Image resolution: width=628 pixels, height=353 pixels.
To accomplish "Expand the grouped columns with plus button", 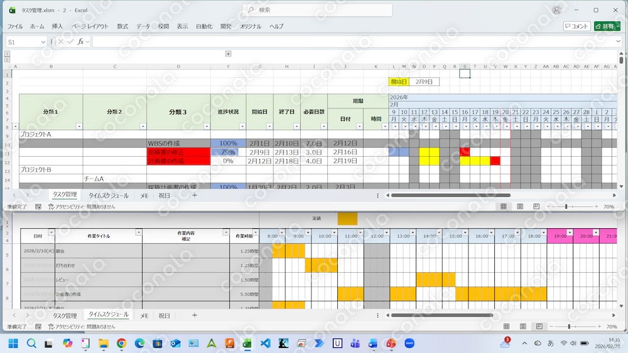I will 228,53.
